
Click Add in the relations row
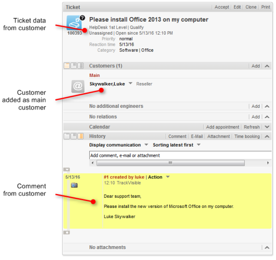[256, 117]
